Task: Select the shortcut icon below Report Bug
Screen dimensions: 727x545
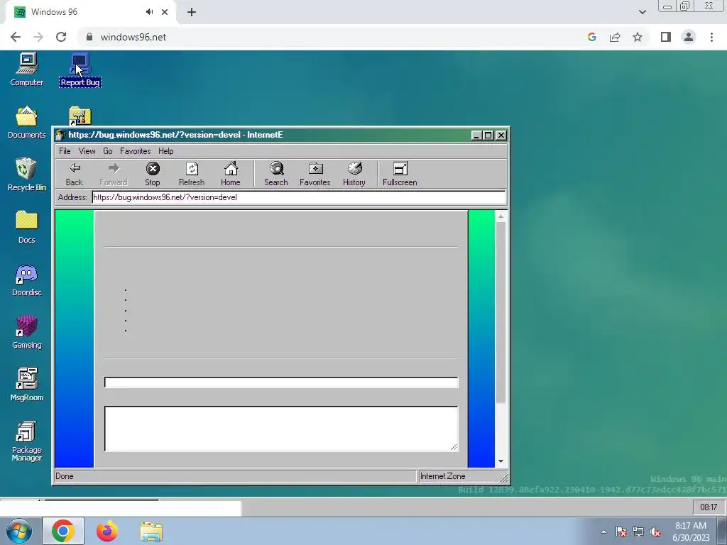Action: tap(80, 116)
